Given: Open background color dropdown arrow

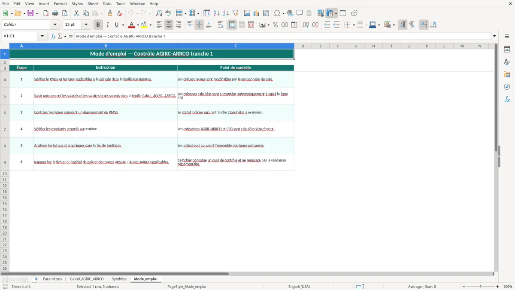Looking at the screenshot, I should coord(151,25).
